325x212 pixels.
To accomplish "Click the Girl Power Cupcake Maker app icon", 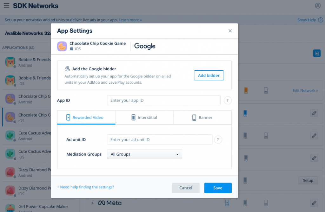I will pyautogui.click(x=10, y=208).
